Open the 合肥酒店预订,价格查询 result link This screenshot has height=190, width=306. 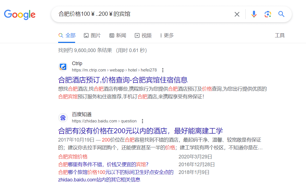tap(123, 80)
